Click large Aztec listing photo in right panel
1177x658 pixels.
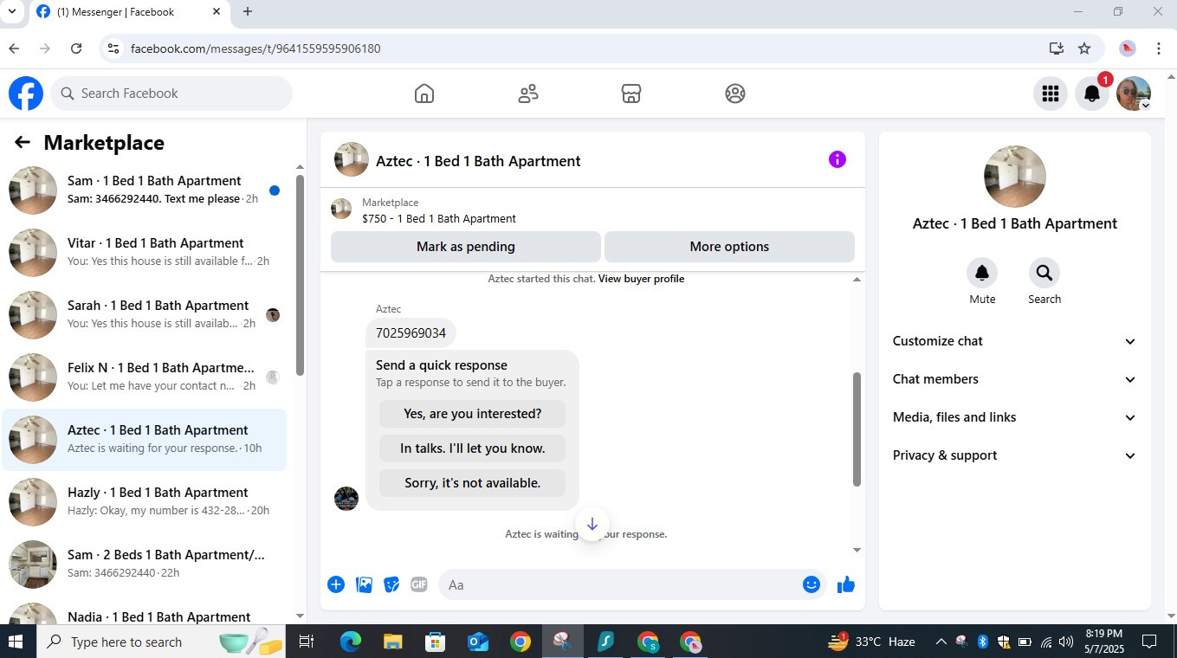[x=1015, y=177]
